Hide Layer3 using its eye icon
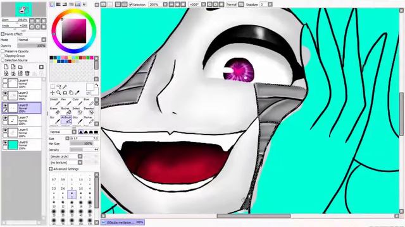This screenshot has height=227, width=405. [5, 93]
